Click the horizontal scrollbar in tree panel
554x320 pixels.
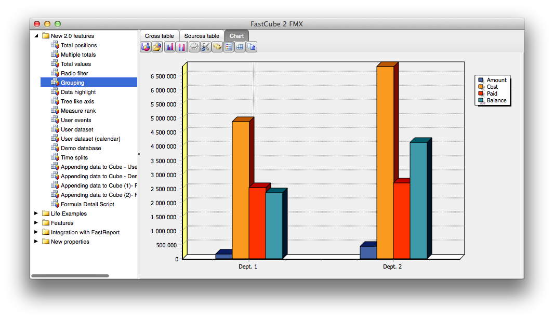click(x=70, y=276)
